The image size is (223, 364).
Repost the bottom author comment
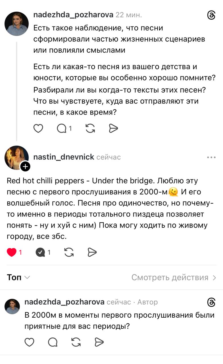[x=76, y=342]
